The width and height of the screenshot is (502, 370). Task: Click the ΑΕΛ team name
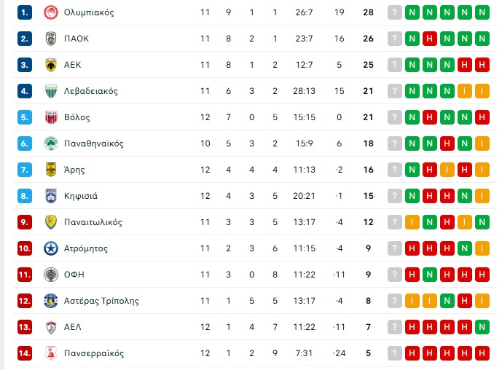tap(73, 327)
